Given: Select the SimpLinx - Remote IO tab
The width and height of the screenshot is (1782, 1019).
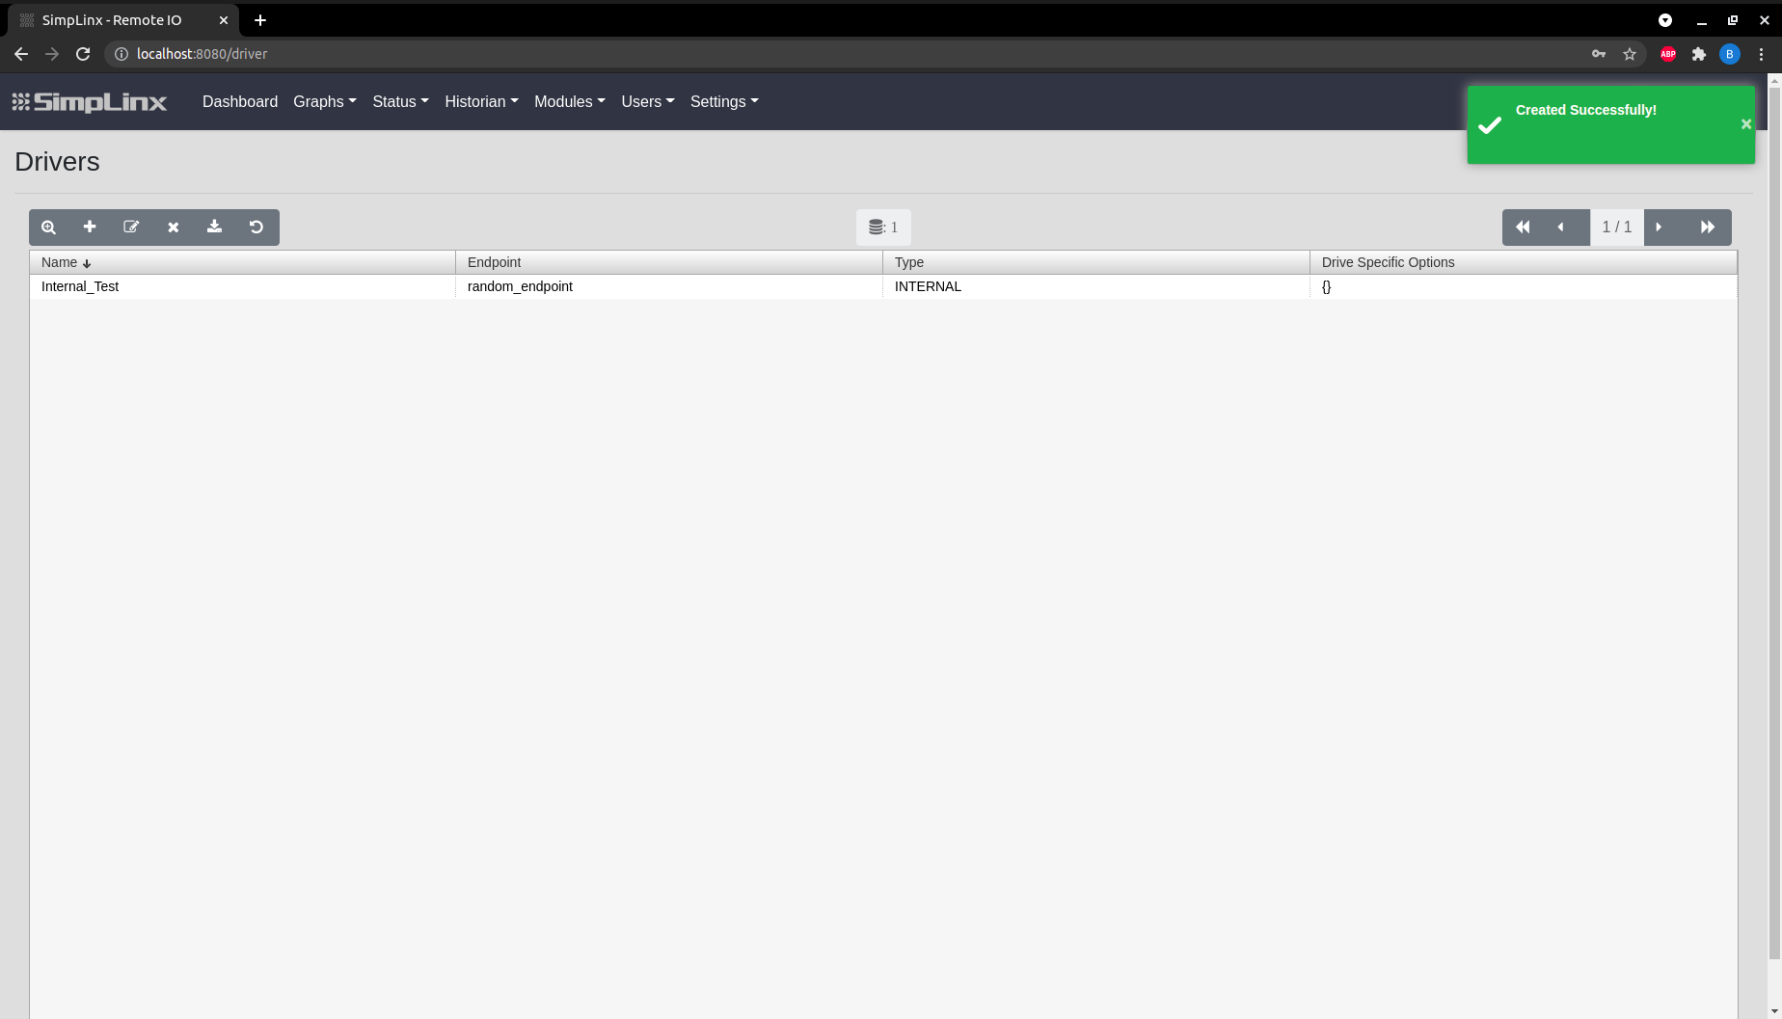Looking at the screenshot, I should pyautogui.click(x=121, y=20).
